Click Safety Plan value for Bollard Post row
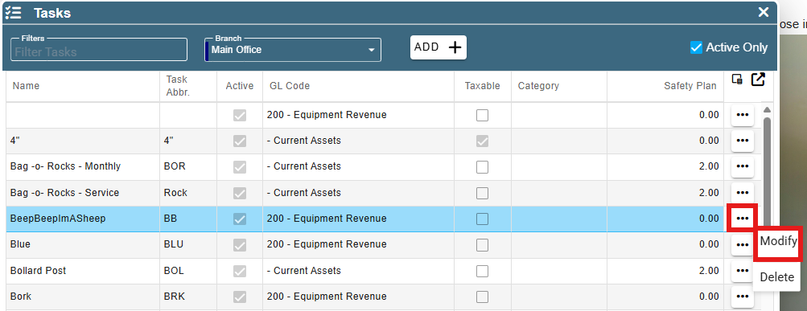The height and width of the screenshot is (311, 807). pos(665,270)
